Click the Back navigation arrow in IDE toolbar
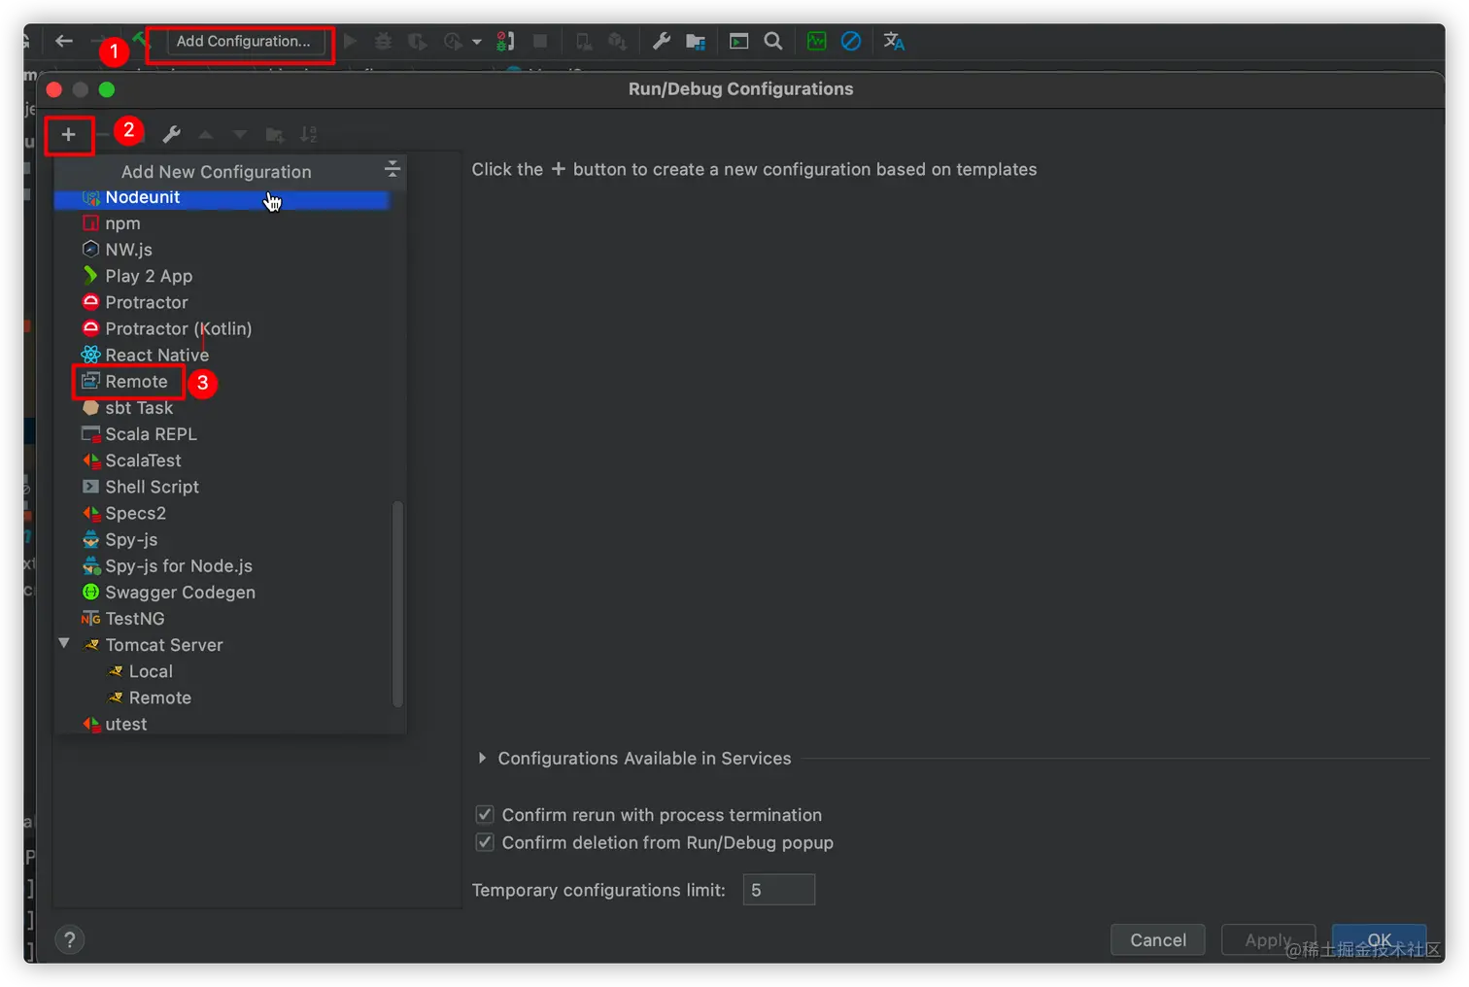The image size is (1469, 987). point(64,41)
